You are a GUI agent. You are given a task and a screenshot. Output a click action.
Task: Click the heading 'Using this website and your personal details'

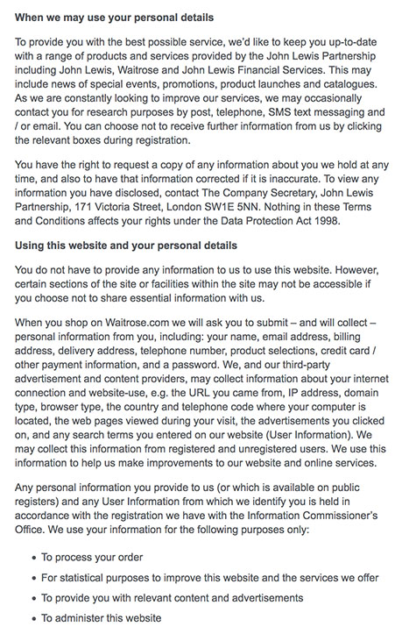click(x=126, y=246)
